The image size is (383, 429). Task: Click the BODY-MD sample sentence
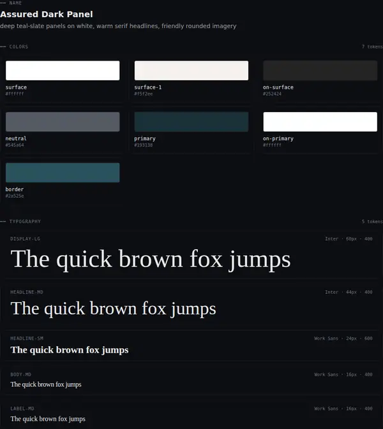46,384
